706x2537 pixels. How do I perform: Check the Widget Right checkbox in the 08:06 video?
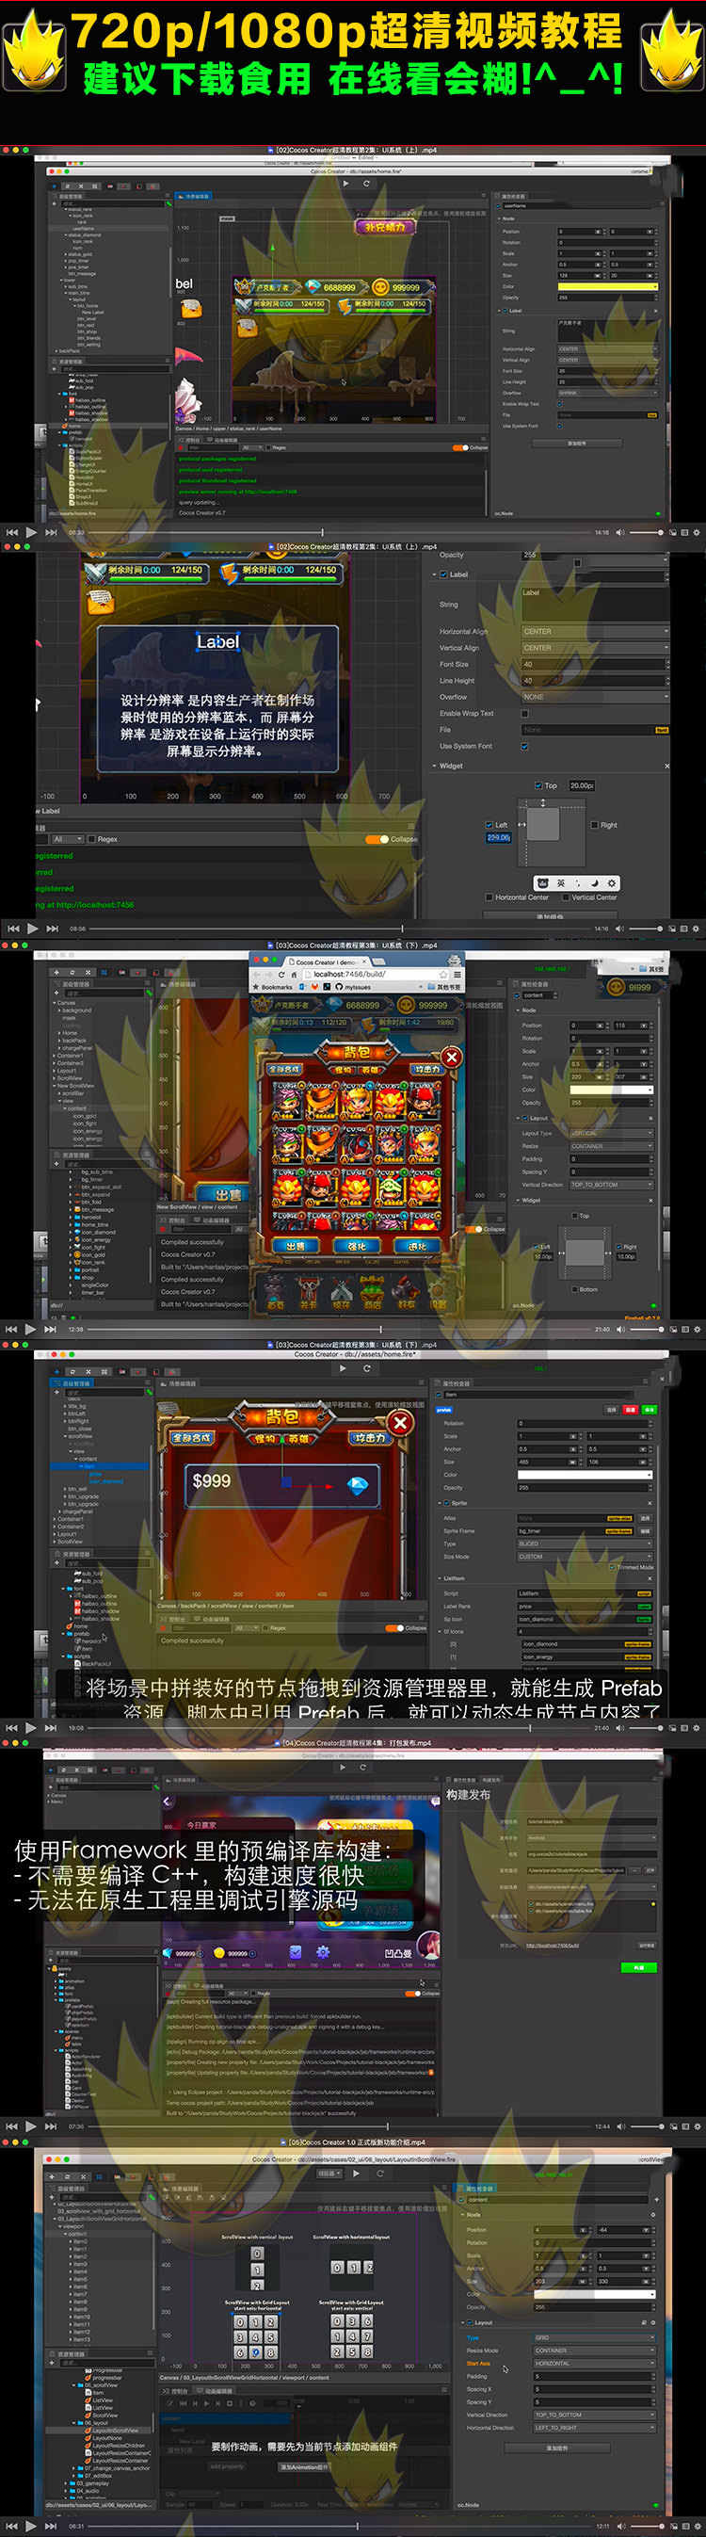click(594, 825)
